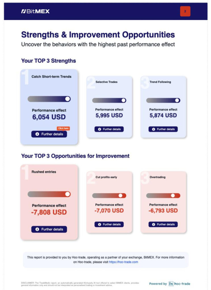Click info icon on Catch Short-term Trends card
The height and width of the screenshot is (290, 211).
coord(37,134)
